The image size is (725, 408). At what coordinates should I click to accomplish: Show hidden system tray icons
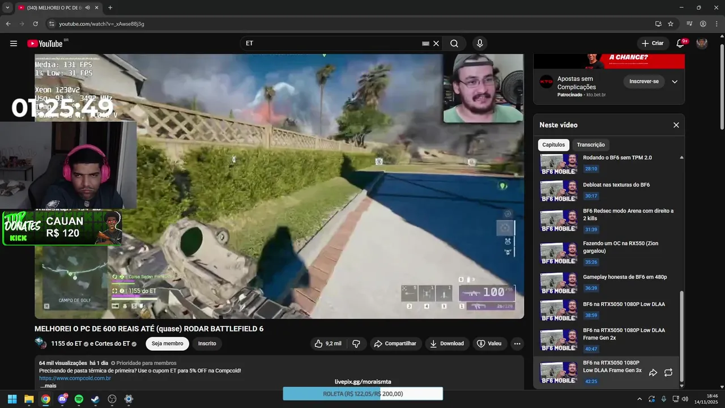tap(639, 399)
